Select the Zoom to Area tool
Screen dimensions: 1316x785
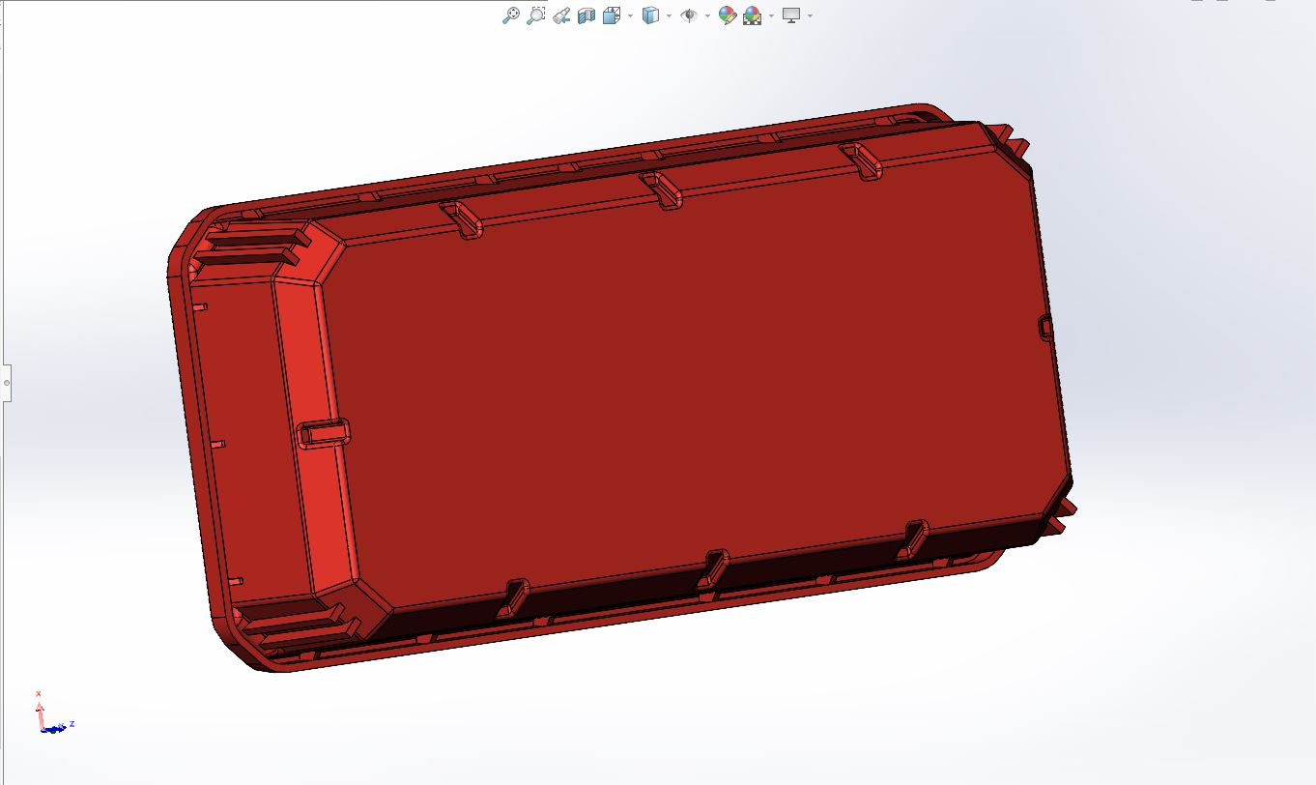point(536,15)
